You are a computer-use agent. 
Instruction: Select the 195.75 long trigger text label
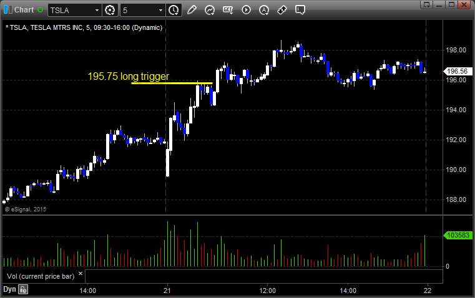(129, 76)
